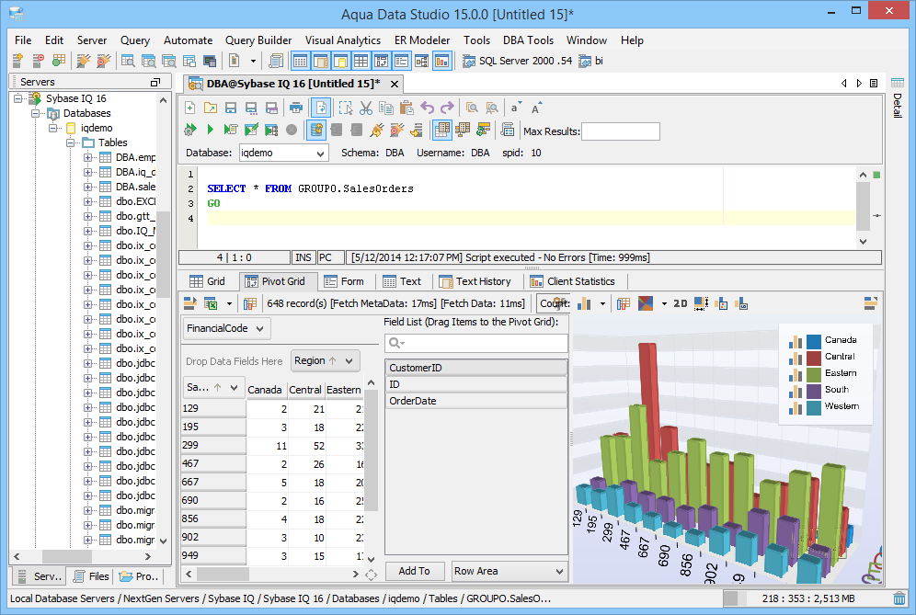
Task: Click the bar chart type icon
Action: point(584,303)
